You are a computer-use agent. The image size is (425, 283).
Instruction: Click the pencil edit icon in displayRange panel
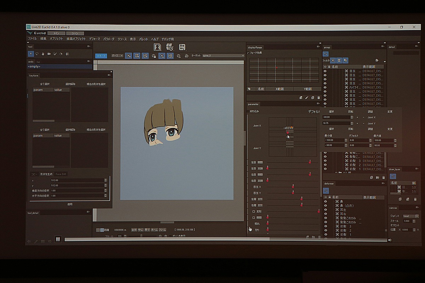(x=307, y=98)
